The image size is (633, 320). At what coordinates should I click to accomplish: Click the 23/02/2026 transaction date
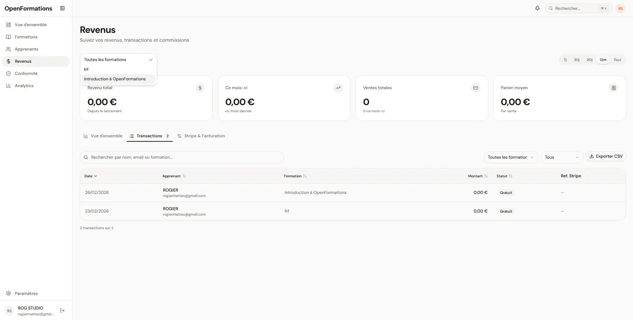tap(97, 211)
